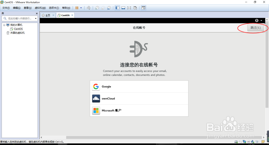The width and height of the screenshot is (269, 145).
Task: Click the 在线帐号 header title
Action: click(139, 28)
